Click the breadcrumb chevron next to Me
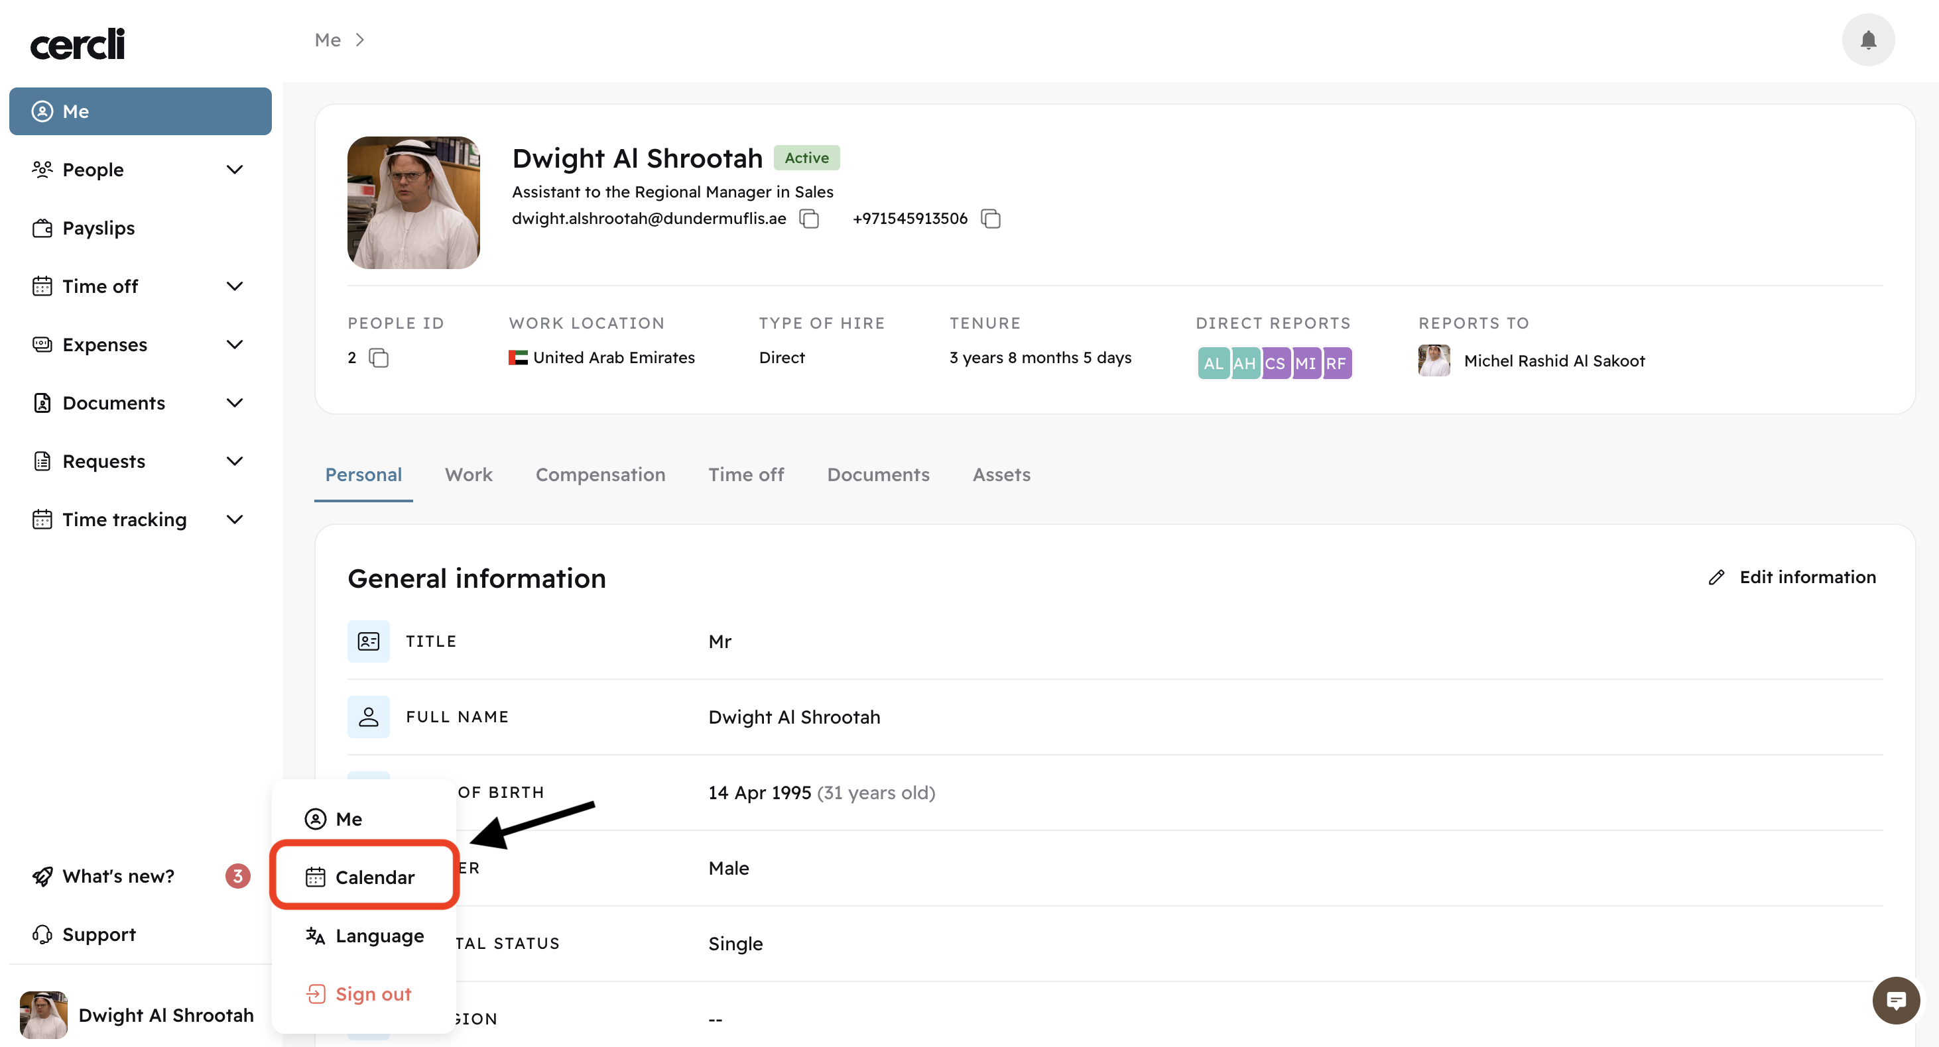 point(360,40)
